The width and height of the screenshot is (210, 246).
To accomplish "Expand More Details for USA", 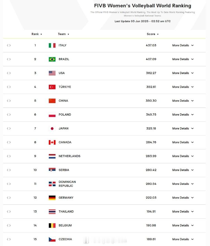I will [183, 73].
